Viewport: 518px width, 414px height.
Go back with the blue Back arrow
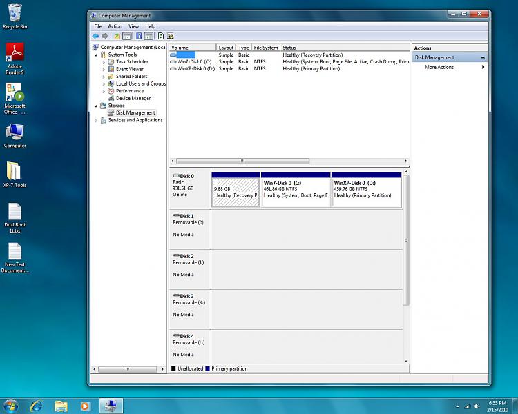[x=95, y=36]
